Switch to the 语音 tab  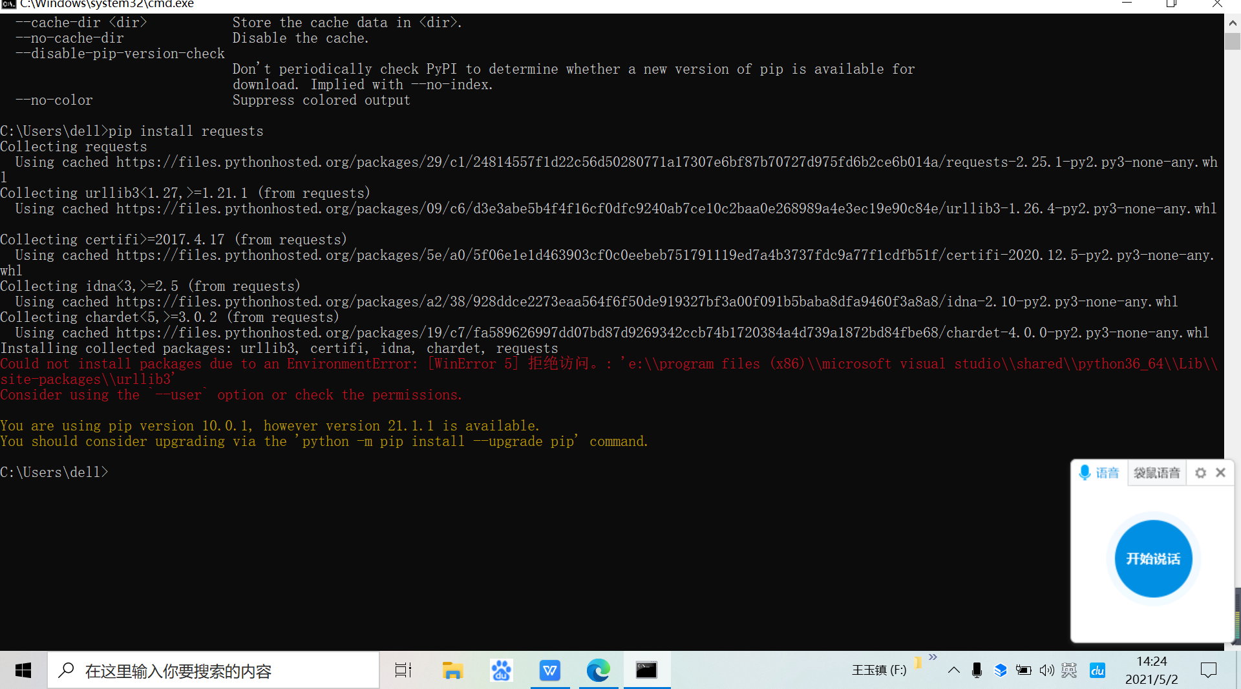tap(1099, 472)
